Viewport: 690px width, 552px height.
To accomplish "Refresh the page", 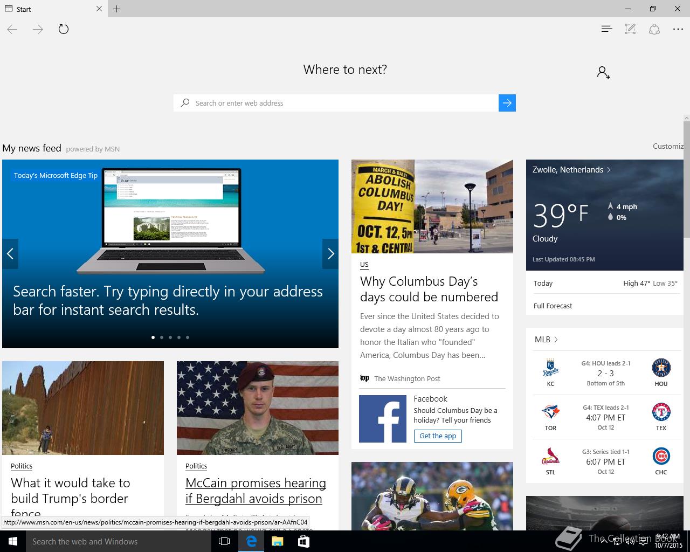I will click(64, 29).
